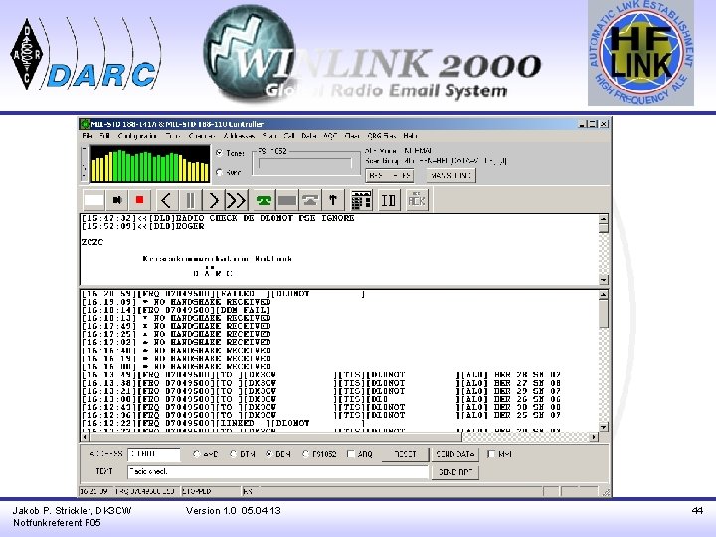Click into the ADDRESS input field

click(154, 454)
